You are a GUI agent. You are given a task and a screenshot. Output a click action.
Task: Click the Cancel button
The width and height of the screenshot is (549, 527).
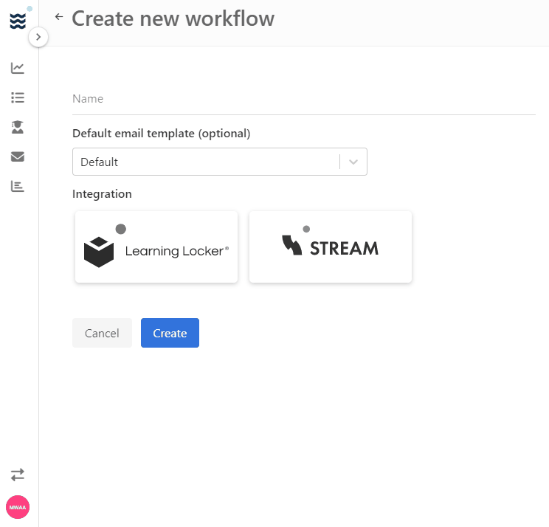click(102, 333)
